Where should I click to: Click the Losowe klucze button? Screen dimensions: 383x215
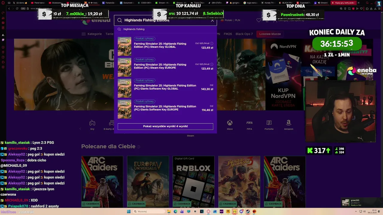[270, 34]
